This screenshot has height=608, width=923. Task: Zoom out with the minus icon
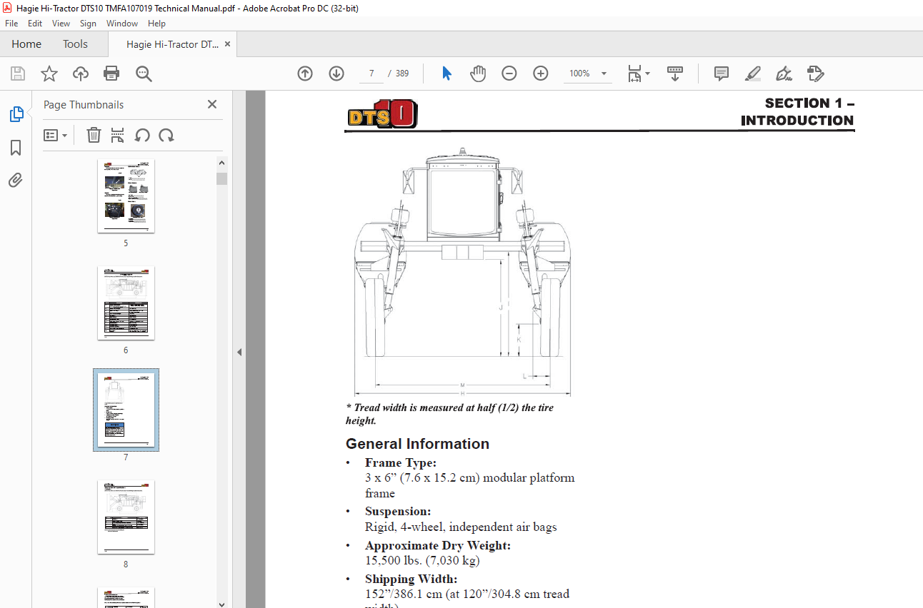(x=509, y=74)
